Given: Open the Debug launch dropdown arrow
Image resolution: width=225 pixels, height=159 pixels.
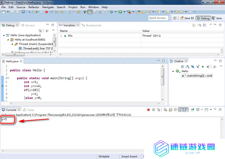Looking at the screenshot, I should [116, 12].
